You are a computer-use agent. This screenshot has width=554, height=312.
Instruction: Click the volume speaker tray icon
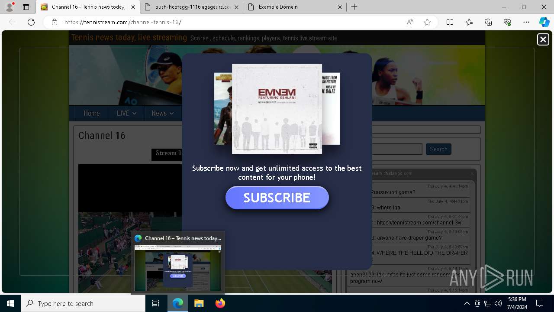point(498,303)
